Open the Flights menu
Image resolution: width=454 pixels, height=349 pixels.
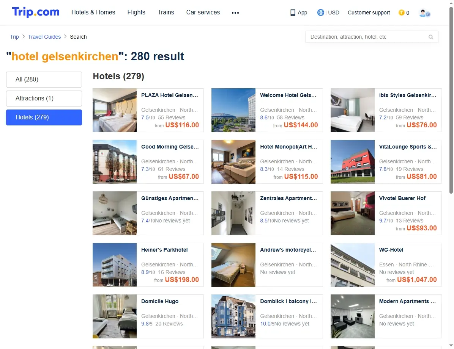[x=136, y=12]
